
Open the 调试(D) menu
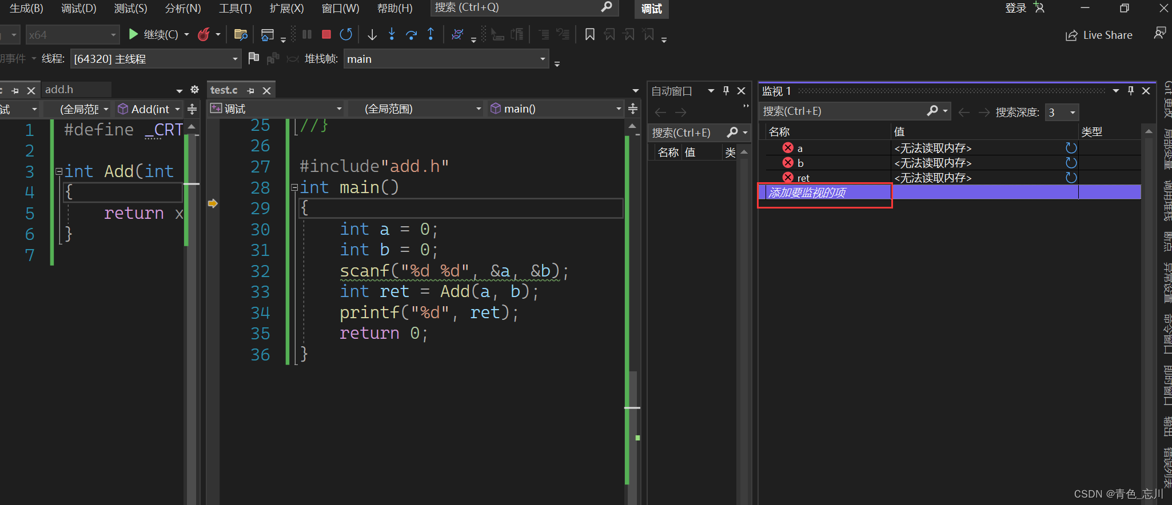tap(79, 8)
